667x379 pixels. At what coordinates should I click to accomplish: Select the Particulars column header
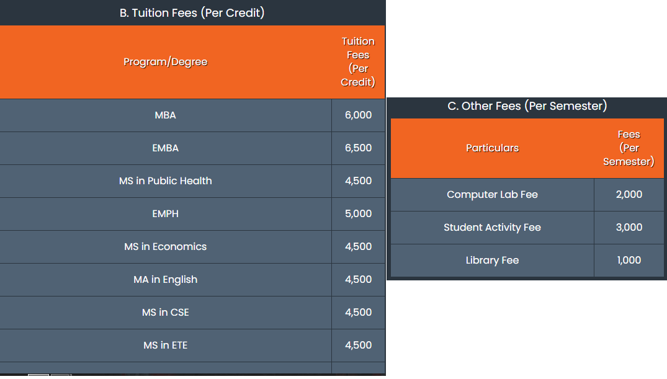492,148
